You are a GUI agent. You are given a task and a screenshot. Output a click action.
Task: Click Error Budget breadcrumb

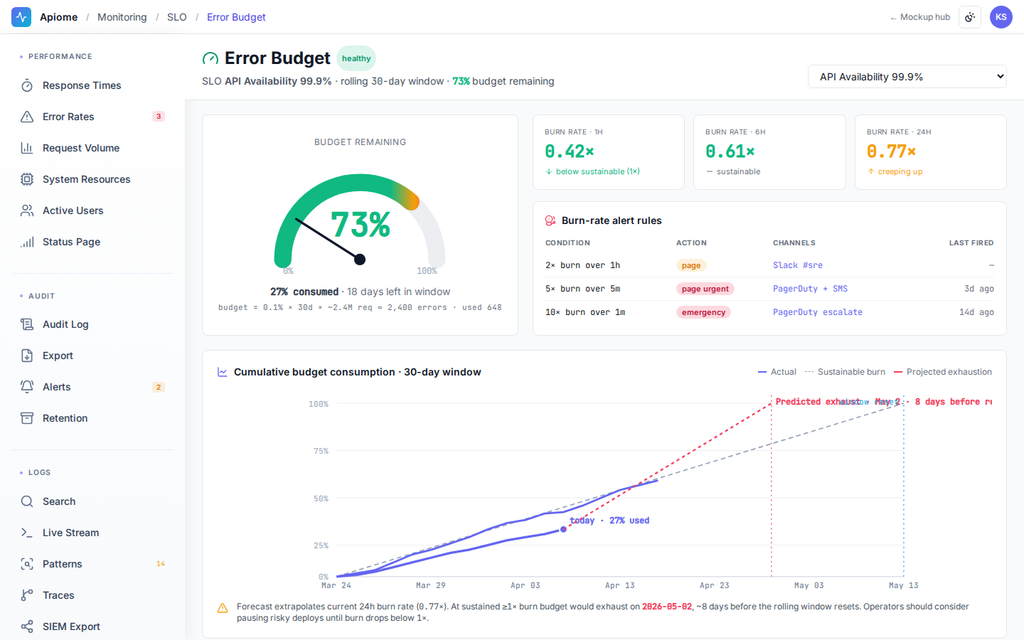tap(236, 17)
